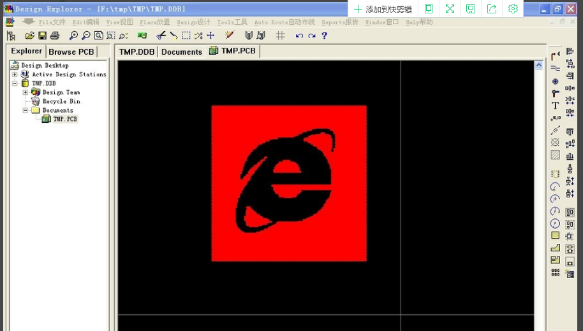Click the Open document folder icon
Image resolution: width=583 pixels, height=331 pixels.
pyautogui.click(x=30, y=36)
